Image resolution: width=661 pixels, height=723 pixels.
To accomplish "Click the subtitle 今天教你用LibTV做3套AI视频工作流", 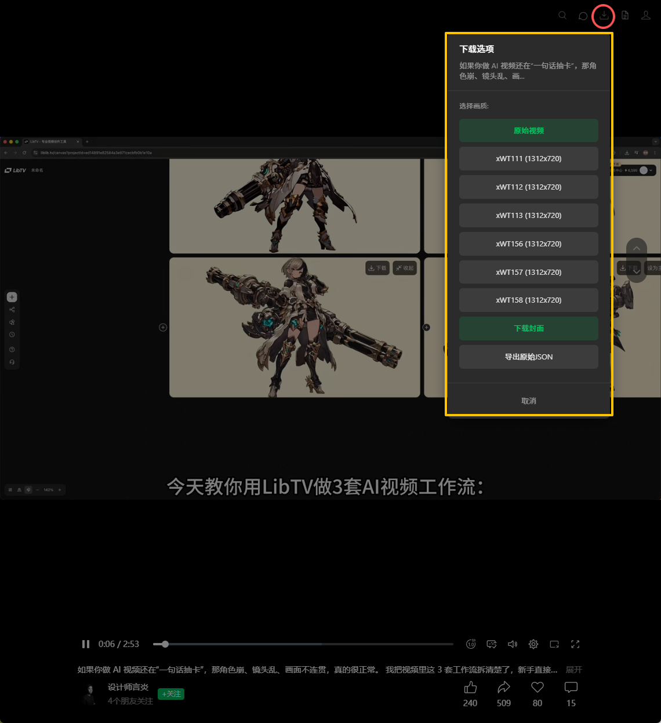I will click(x=325, y=486).
